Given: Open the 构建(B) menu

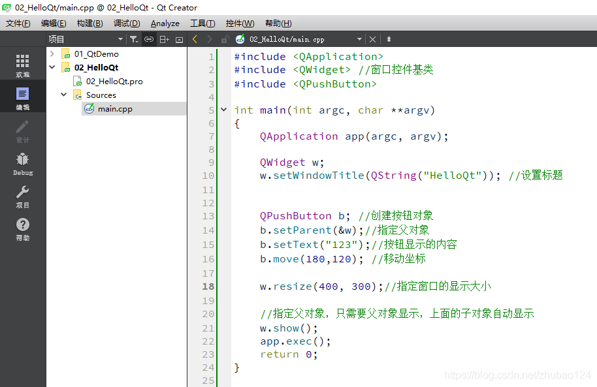Looking at the screenshot, I should (90, 23).
